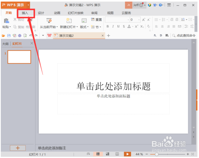Click the zoom slider handle
The image size is (199, 158).
pos(157,154)
